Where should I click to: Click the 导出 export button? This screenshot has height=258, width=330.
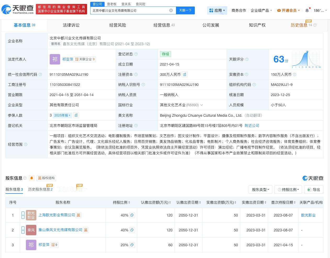tap(314, 190)
